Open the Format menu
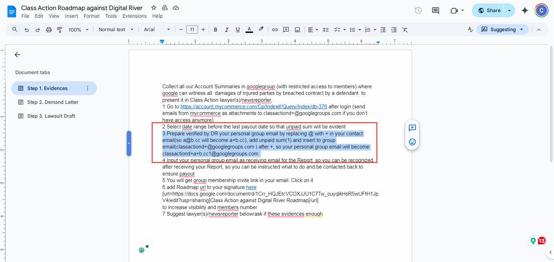Image resolution: width=554 pixels, height=262 pixels. (92, 16)
